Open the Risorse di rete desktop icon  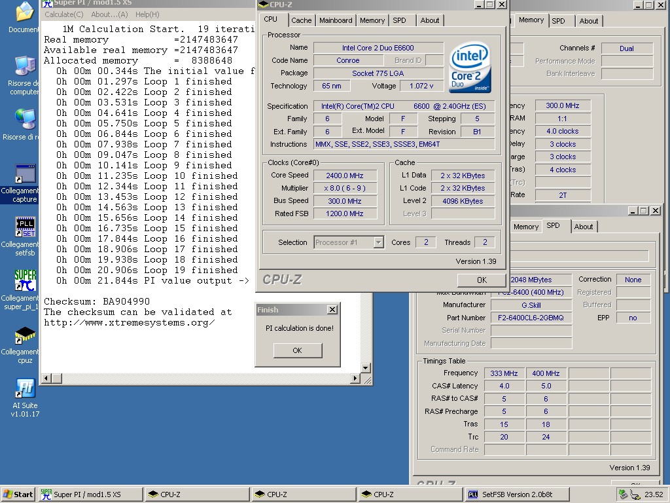click(25, 119)
